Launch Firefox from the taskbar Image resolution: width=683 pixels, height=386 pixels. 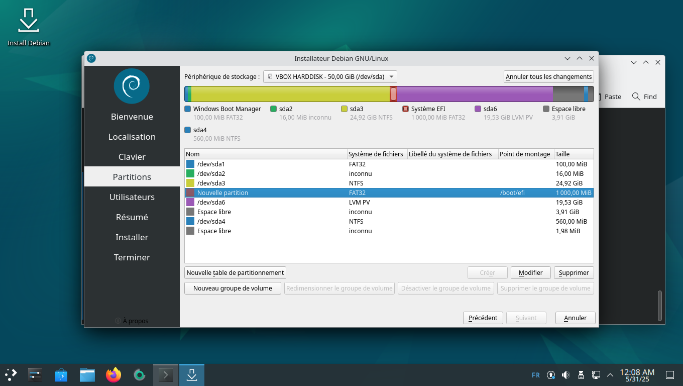tap(113, 374)
